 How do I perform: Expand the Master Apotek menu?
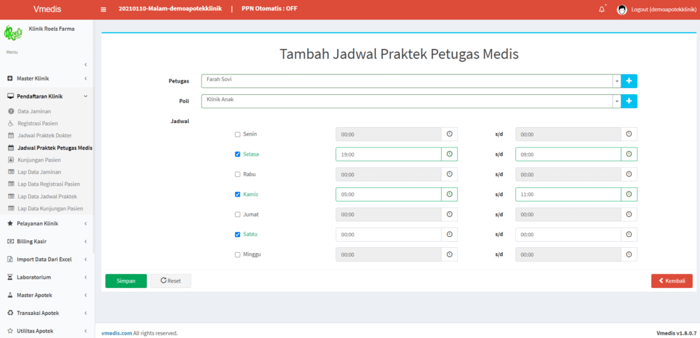tap(46, 295)
